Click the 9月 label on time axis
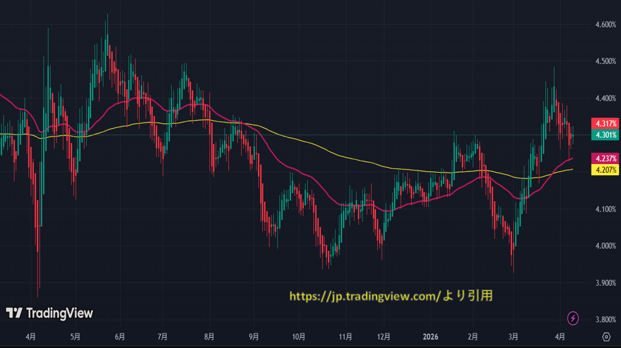The width and height of the screenshot is (621, 348). point(254,337)
